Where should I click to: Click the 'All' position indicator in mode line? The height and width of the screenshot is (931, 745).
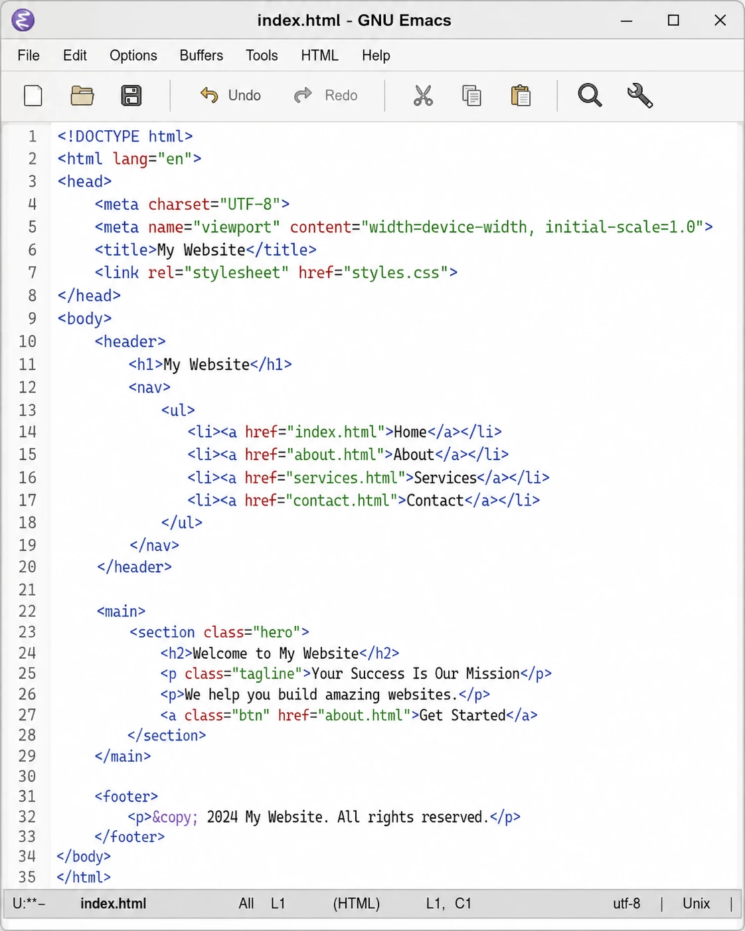tap(246, 904)
